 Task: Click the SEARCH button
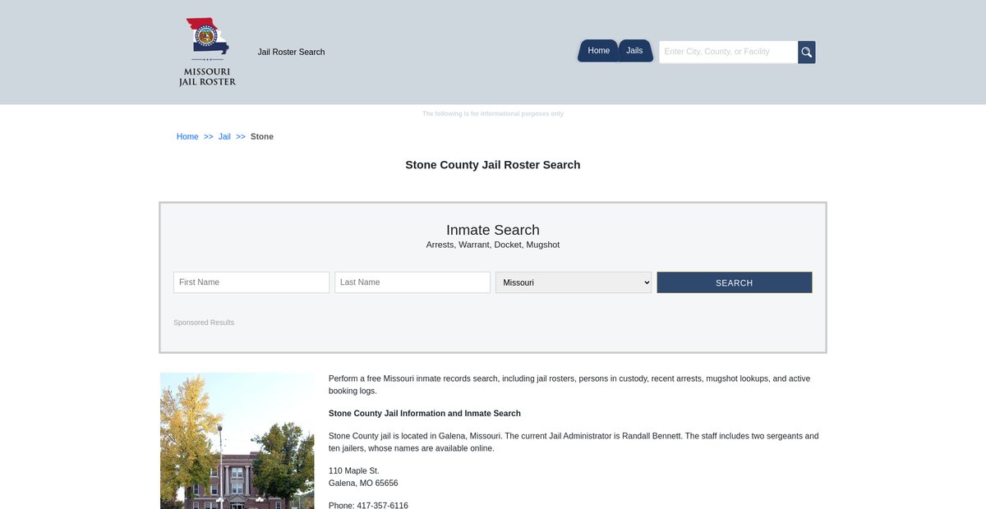tap(735, 282)
